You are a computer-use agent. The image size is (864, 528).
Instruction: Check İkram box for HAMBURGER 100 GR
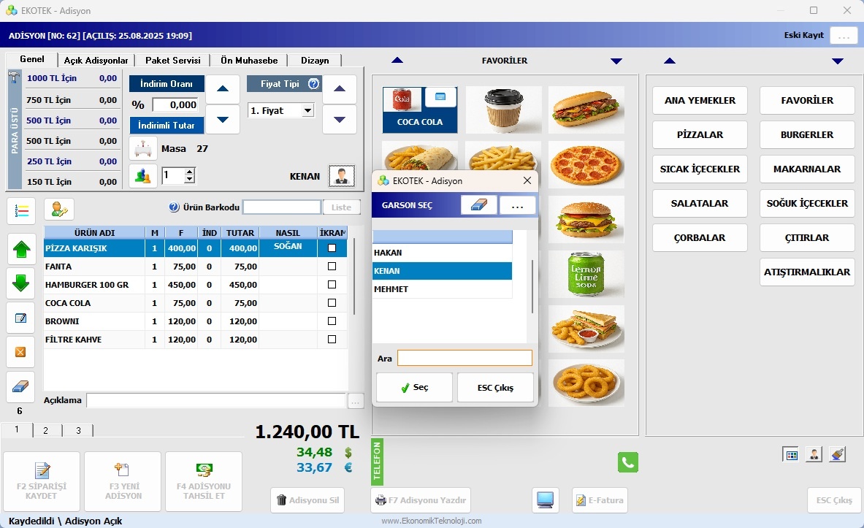[332, 284]
